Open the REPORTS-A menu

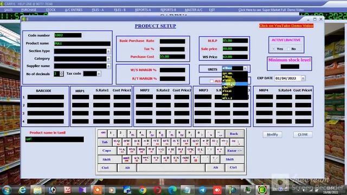143,10
